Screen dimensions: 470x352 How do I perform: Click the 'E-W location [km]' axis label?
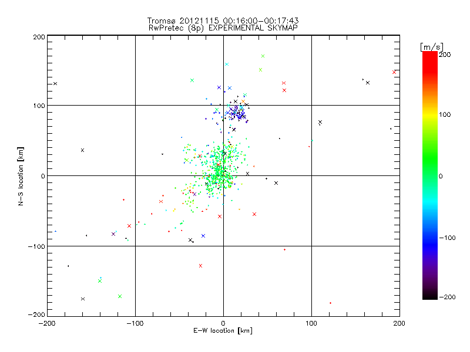[223, 331]
